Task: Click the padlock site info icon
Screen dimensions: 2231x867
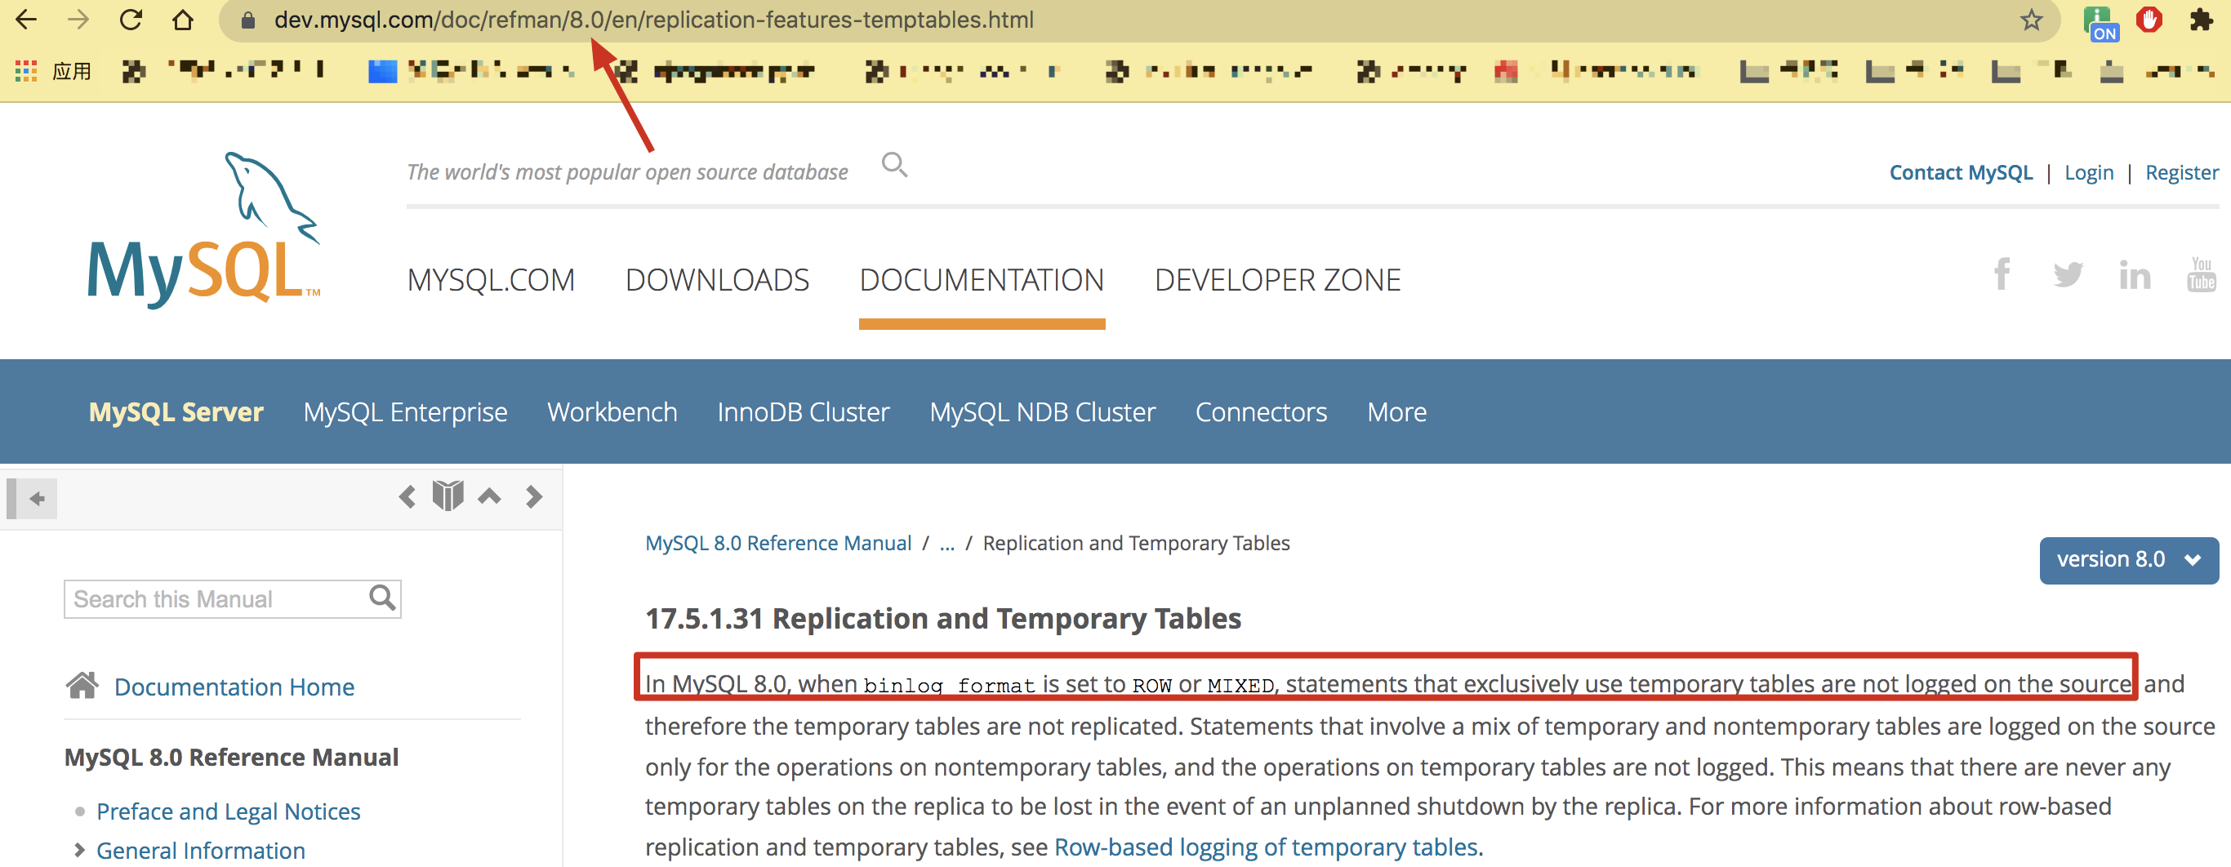Action: 247,20
